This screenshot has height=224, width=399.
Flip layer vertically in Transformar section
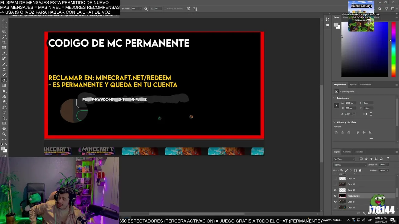click(371, 114)
